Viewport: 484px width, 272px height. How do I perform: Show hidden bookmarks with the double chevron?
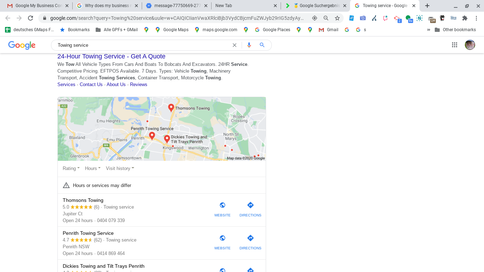[429, 30]
